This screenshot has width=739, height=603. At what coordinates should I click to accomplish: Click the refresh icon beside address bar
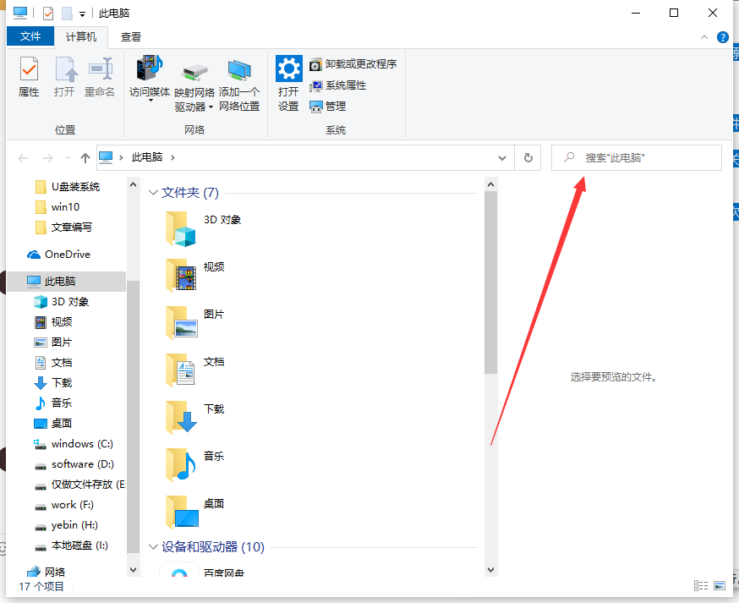pos(528,157)
